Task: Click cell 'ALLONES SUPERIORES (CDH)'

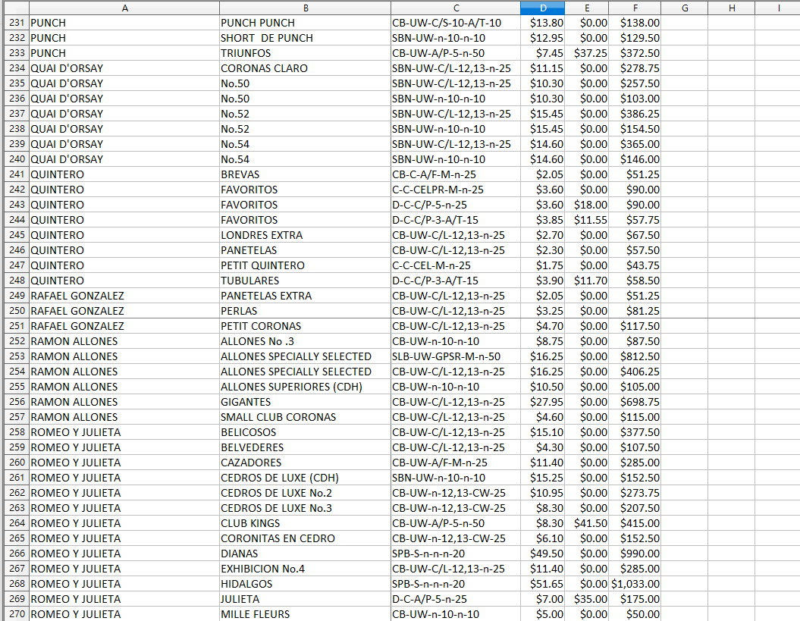Action: (x=305, y=387)
